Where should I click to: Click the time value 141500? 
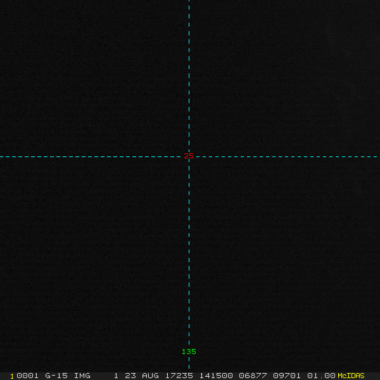tap(216, 376)
